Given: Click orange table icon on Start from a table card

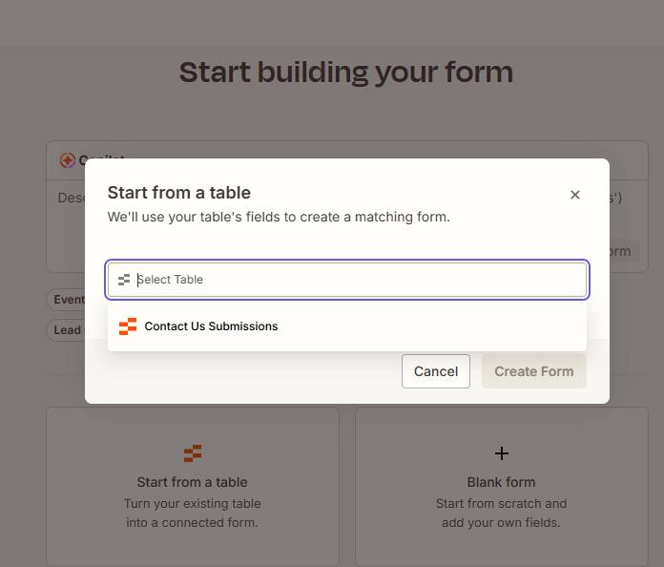Looking at the screenshot, I should coord(193,453).
